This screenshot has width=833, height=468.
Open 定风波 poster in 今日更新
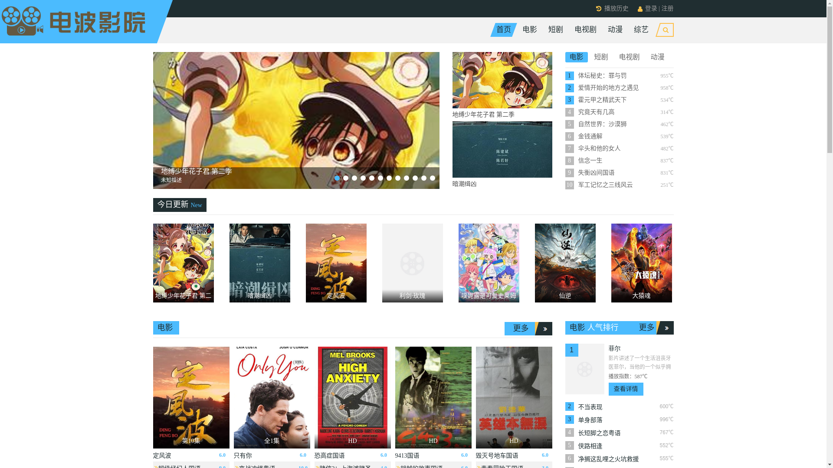pos(336,263)
